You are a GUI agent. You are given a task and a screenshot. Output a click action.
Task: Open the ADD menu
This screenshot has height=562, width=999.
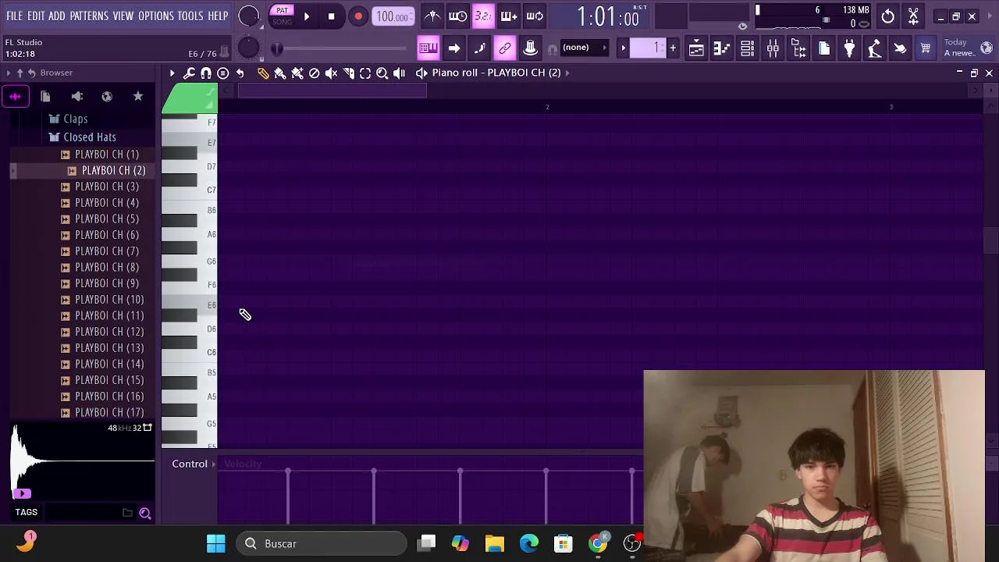click(x=57, y=16)
